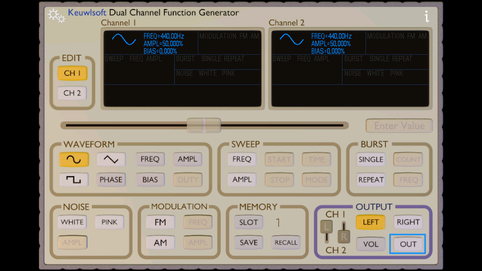Screen dimensions: 482x271
Task: Click Channel 1 FREQ=440,00Hz readout
Action: click(163, 37)
